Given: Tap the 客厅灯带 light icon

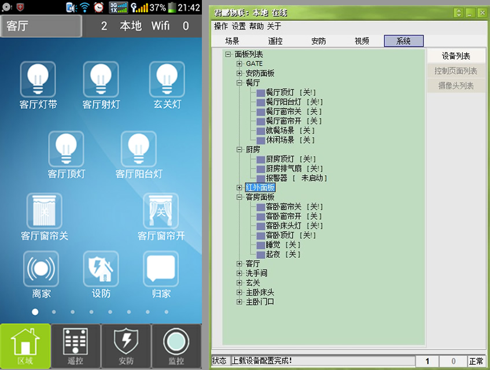Looking at the screenshot, I should tap(38, 79).
